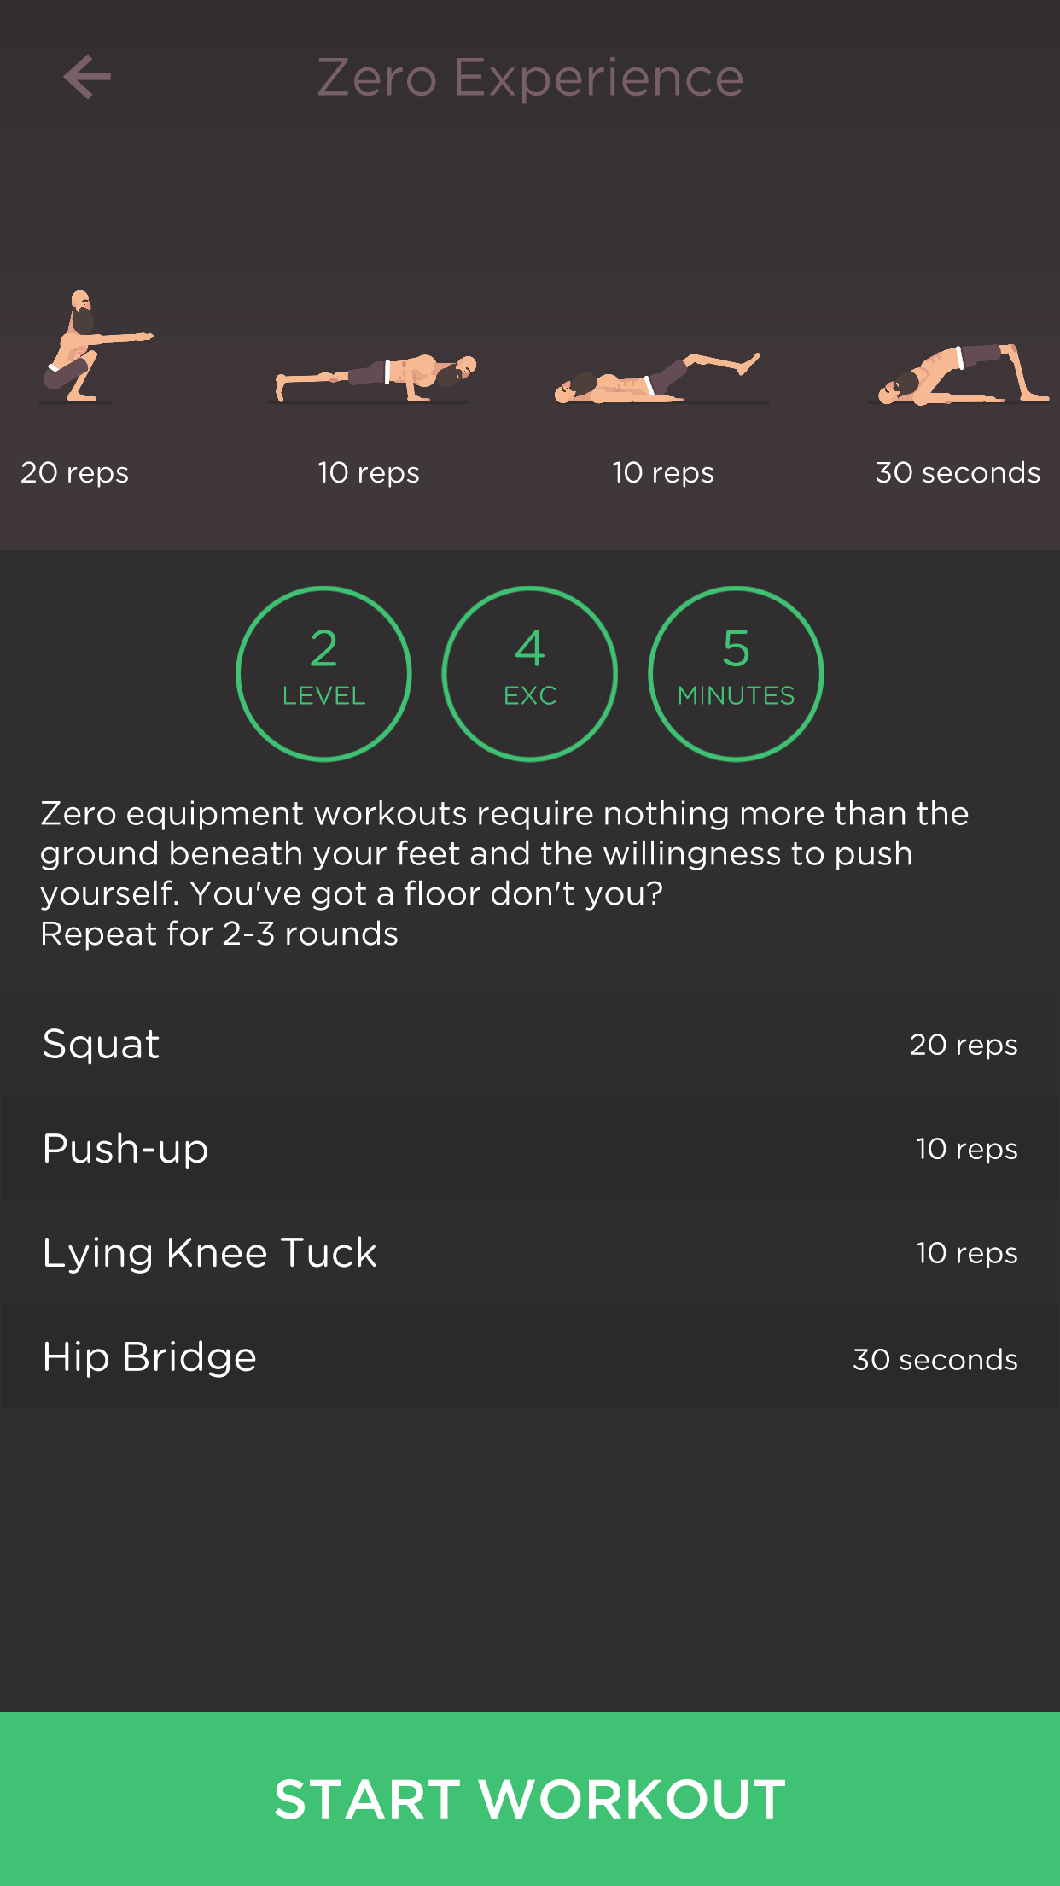This screenshot has width=1060, height=1886.
Task: Tap the 30 seconds label under hip bridge figure
Action: click(958, 472)
